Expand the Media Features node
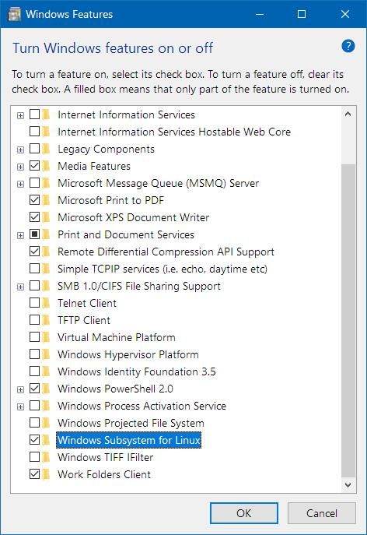This screenshot has height=535, width=367. pyautogui.click(x=20, y=167)
